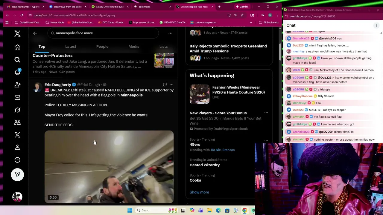Open Follow people icon in sidebar

pos(17,85)
